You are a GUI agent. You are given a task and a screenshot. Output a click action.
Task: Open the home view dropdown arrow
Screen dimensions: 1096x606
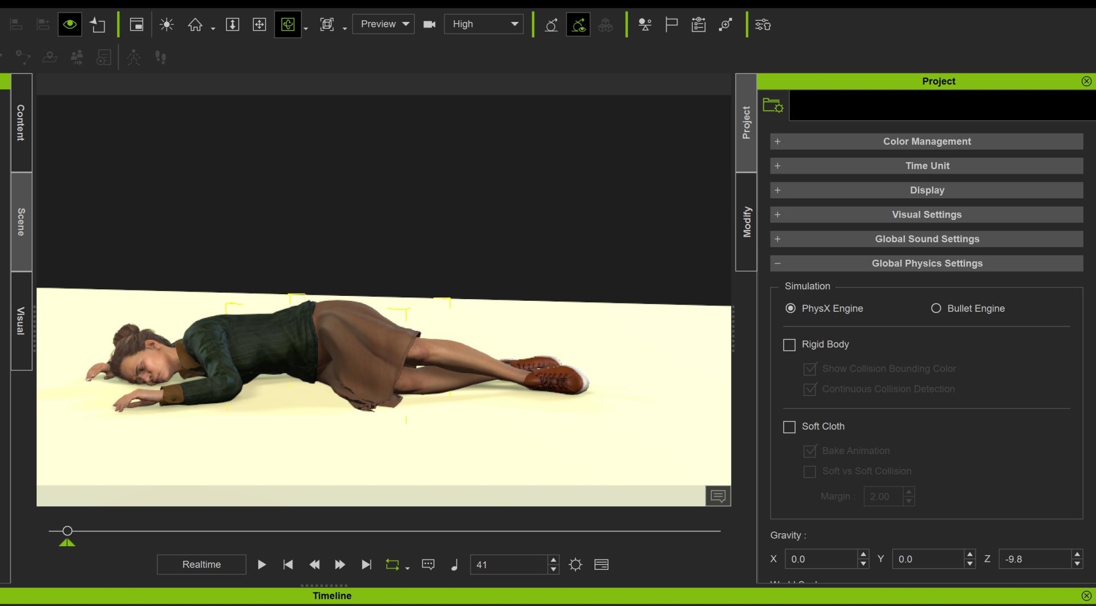pos(213,28)
